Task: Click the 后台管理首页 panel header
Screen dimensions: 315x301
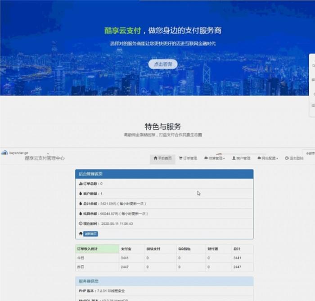Action: coord(164,174)
